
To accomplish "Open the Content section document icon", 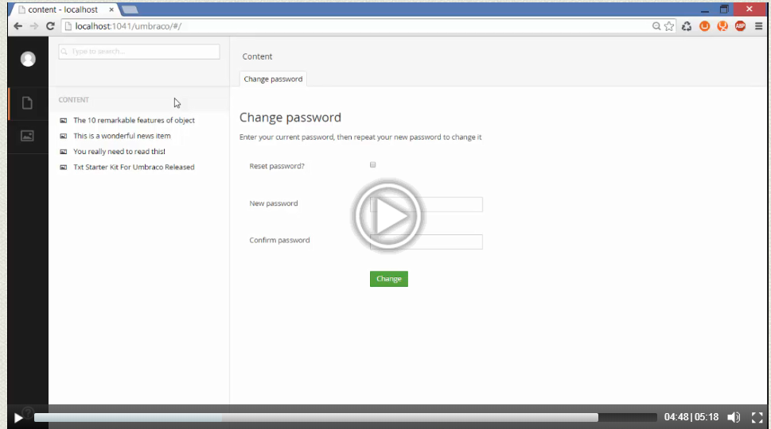I will tap(27, 103).
